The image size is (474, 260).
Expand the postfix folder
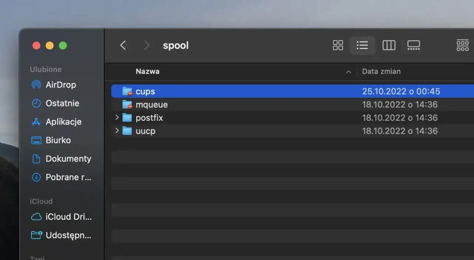(x=117, y=117)
